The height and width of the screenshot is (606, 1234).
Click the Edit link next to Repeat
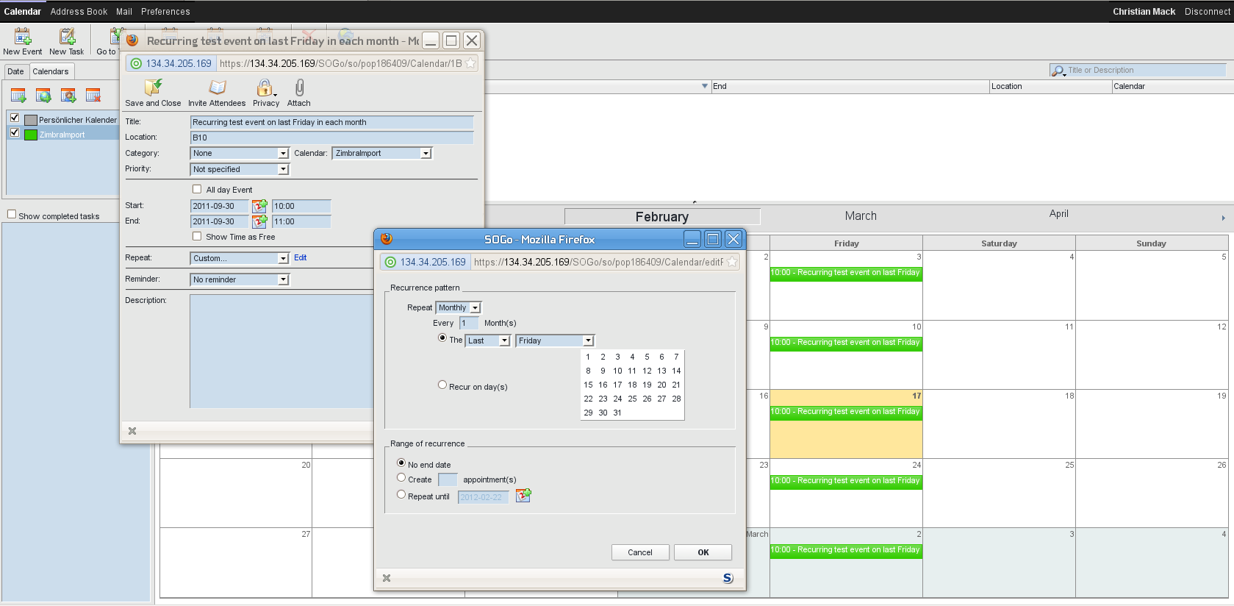[301, 257]
